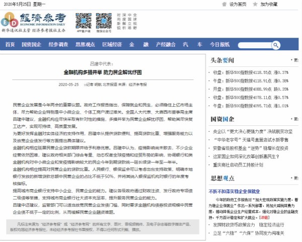Open the 金融 navigation item

[x=139, y=44]
